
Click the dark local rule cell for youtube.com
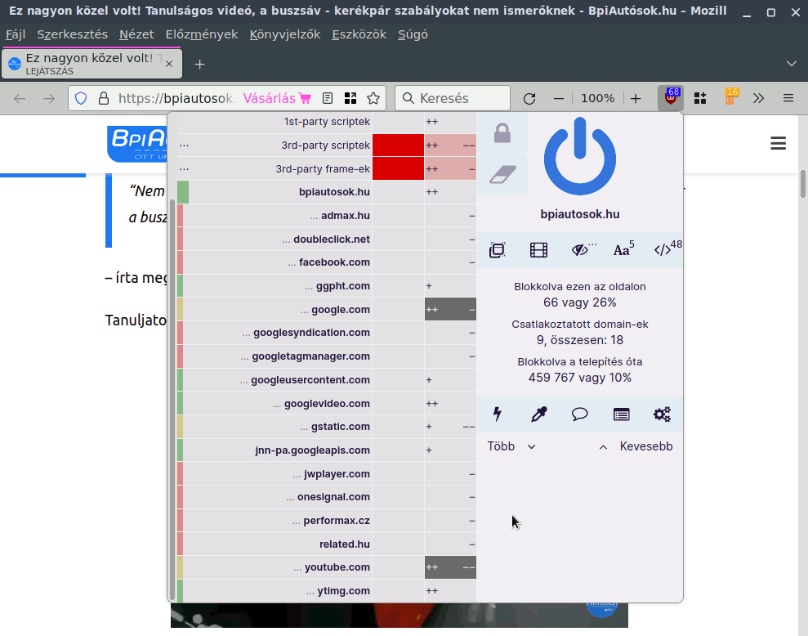coord(450,567)
